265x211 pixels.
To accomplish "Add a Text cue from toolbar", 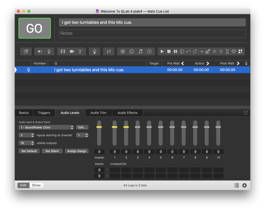I will (80, 51).
